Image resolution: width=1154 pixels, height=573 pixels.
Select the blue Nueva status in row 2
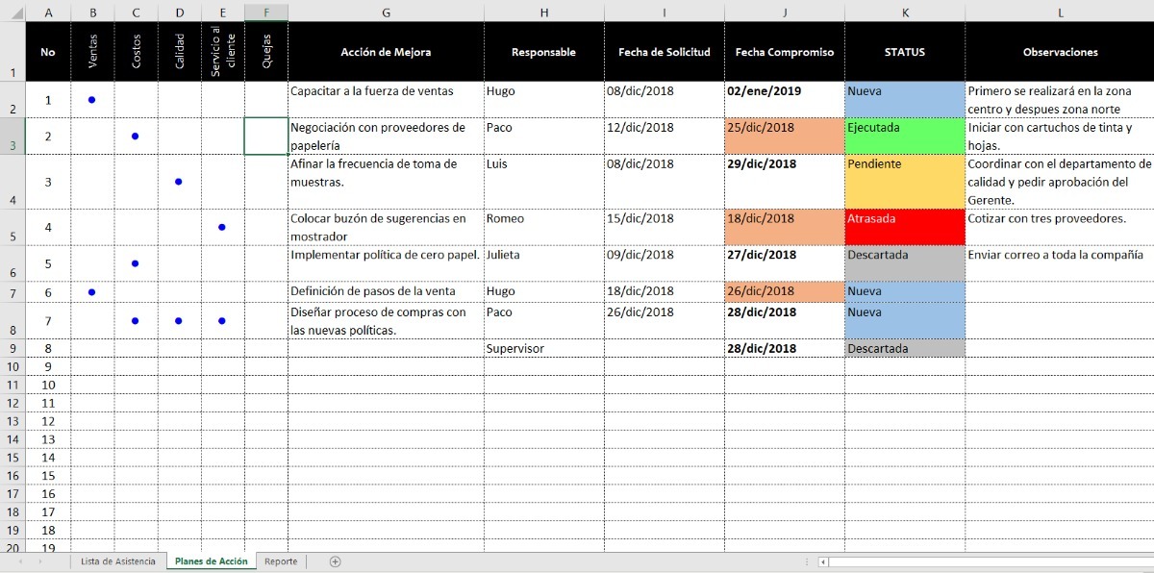(x=905, y=100)
